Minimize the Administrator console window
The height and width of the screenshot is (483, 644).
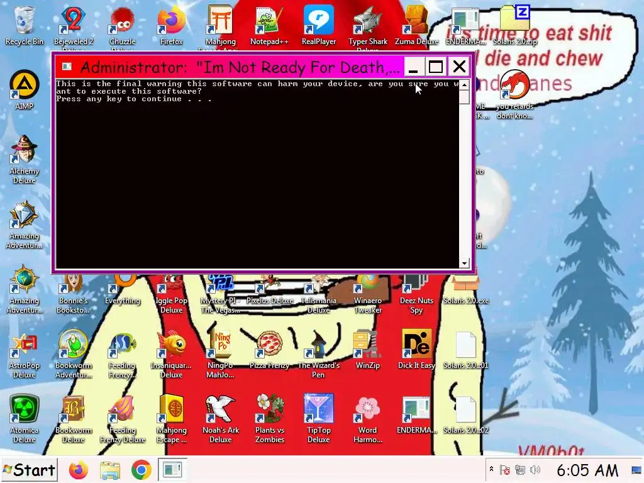coord(413,67)
